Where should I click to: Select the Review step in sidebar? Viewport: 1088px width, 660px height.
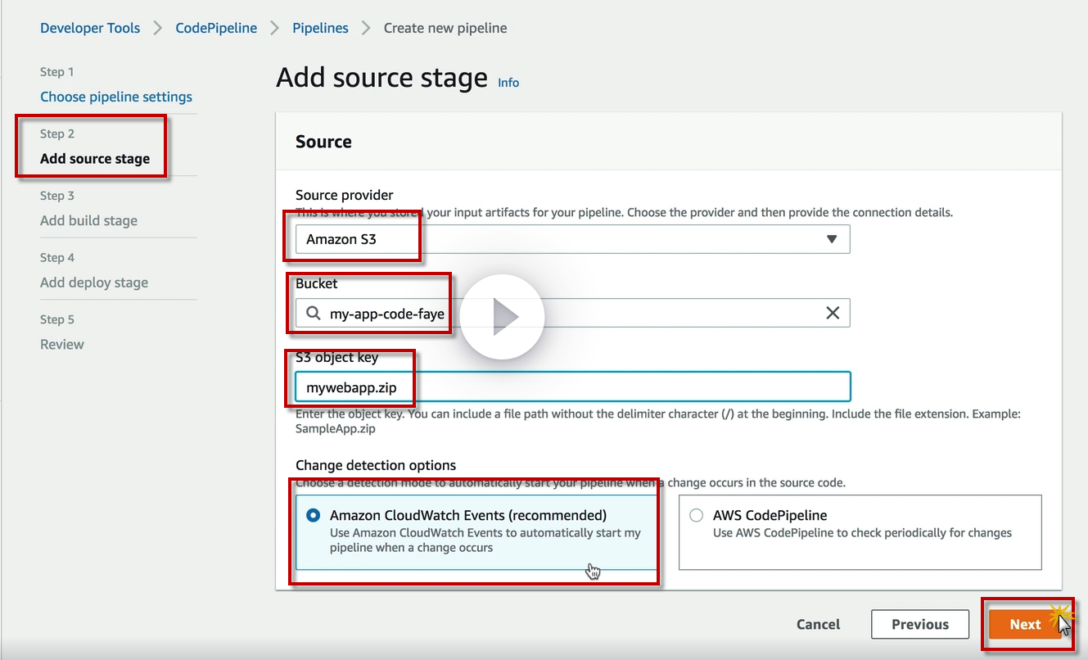[x=62, y=344]
